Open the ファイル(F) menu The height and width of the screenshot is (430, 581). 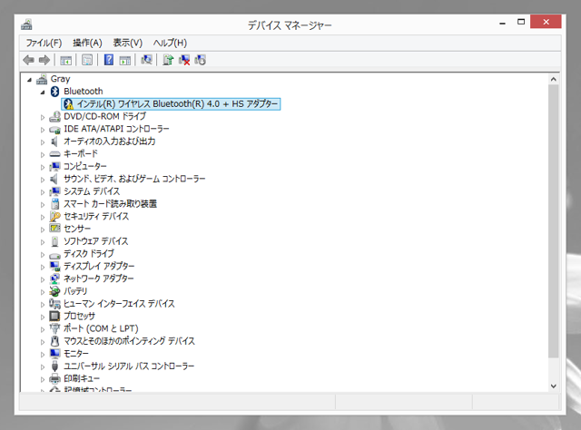44,43
